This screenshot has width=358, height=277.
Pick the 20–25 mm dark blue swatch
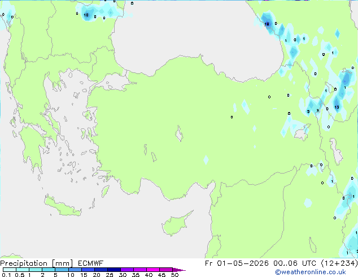101,270
